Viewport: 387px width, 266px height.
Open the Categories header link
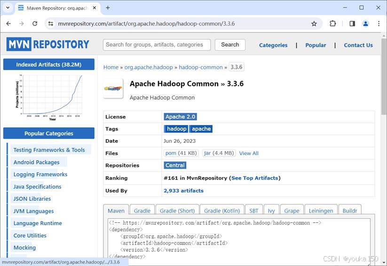pyautogui.click(x=273, y=45)
